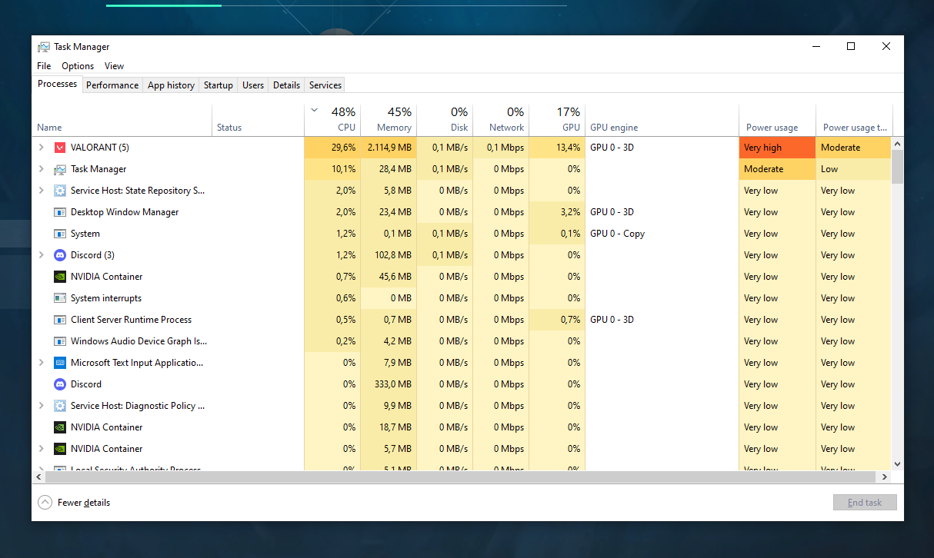This screenshot has width=934, height=558.
Task: Switch to the Users tab
Action: click(253, 85)
